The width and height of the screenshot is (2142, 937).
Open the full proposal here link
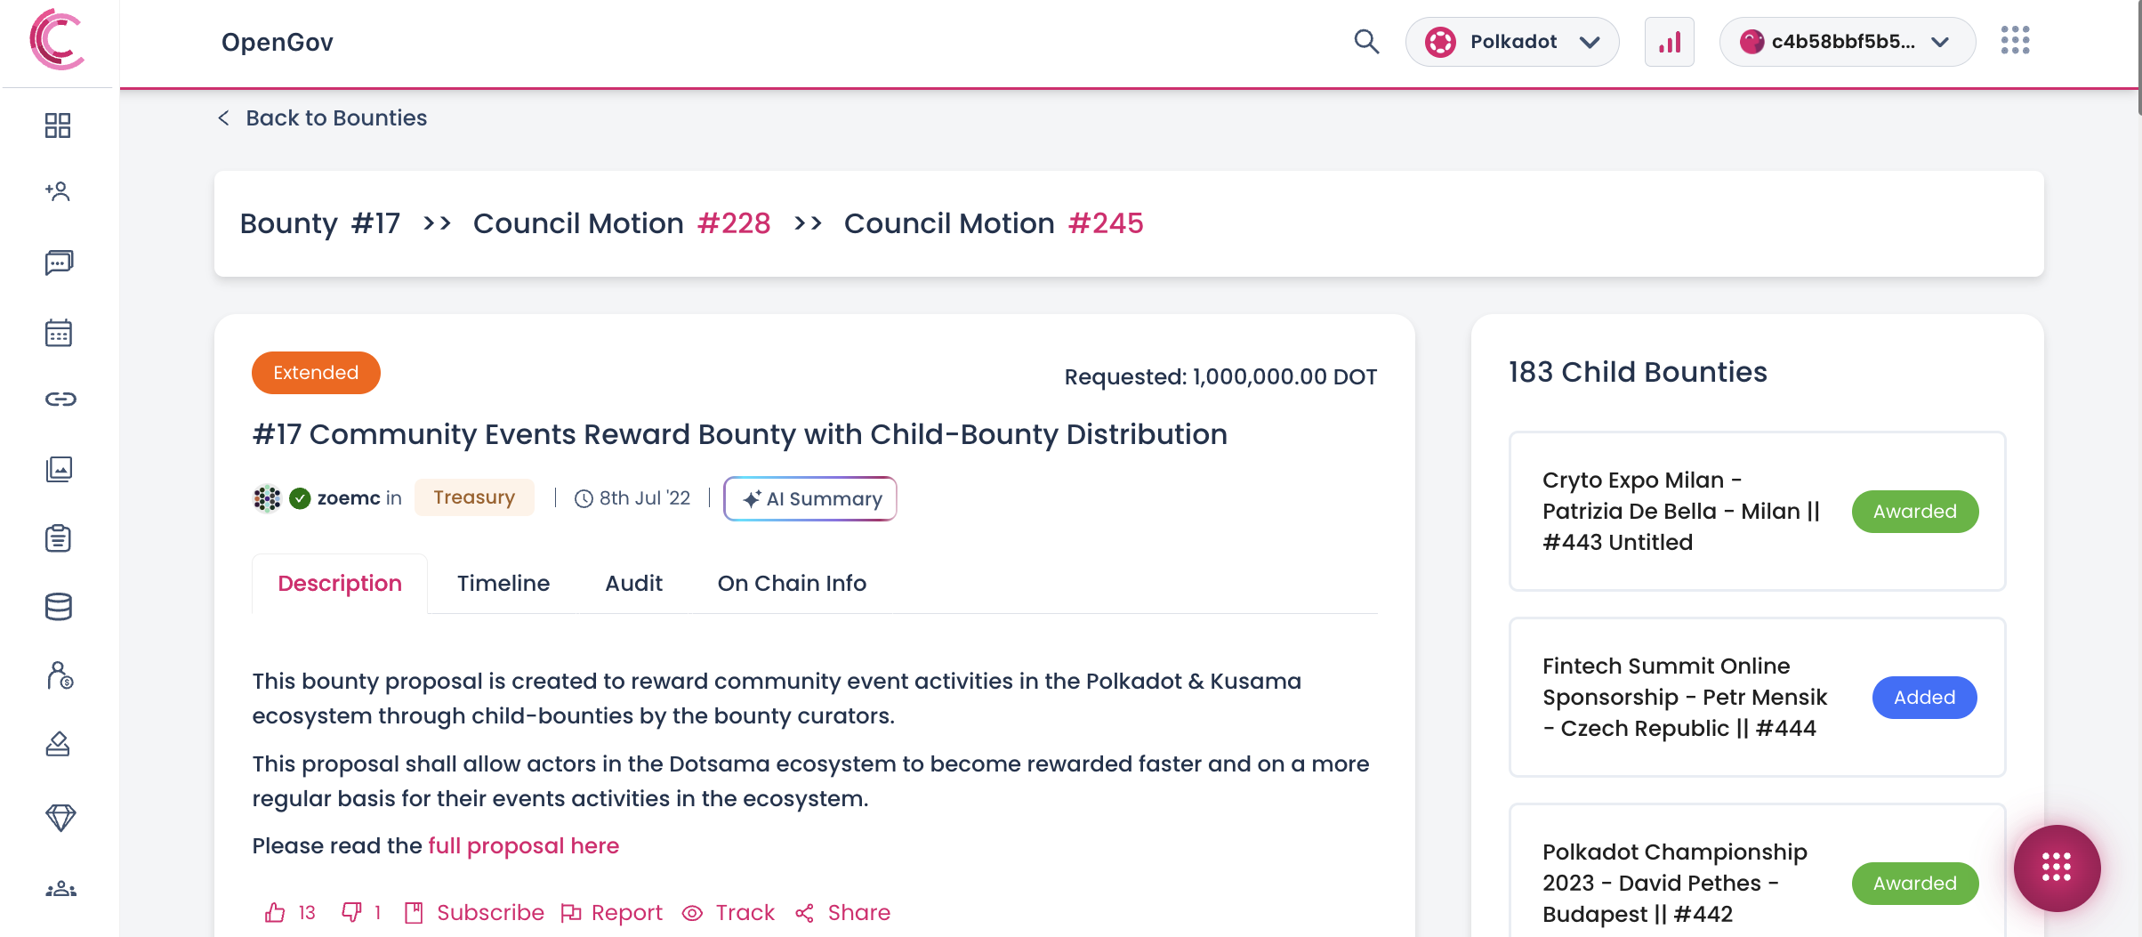(523, 846)
